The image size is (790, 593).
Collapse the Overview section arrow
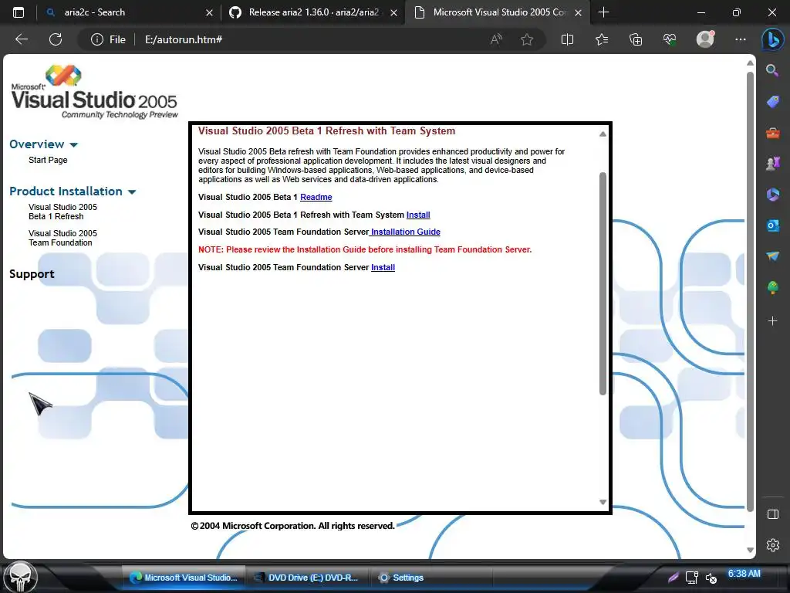coord(73,144)
